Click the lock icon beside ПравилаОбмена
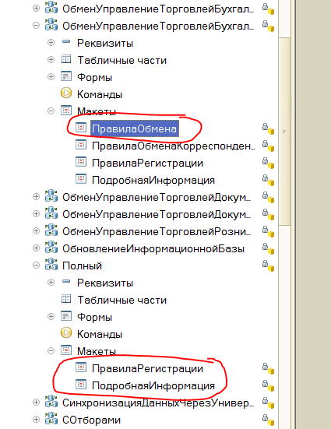The width and height of the screenshot is (331, 429). [x=268, y=129]
